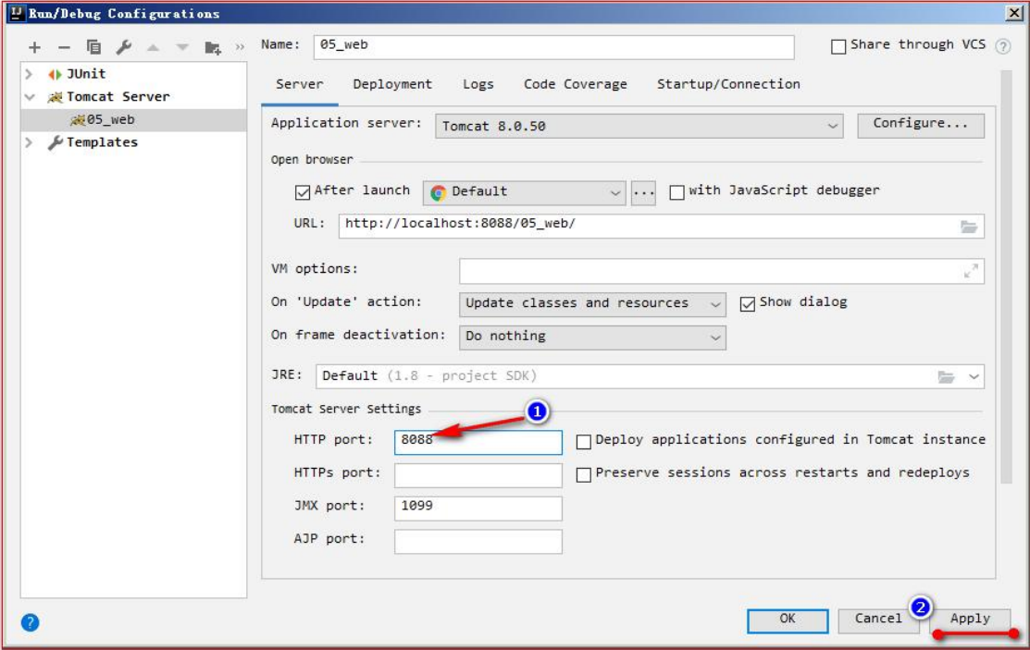Click the HTTP port input field

tap(478, 441)
